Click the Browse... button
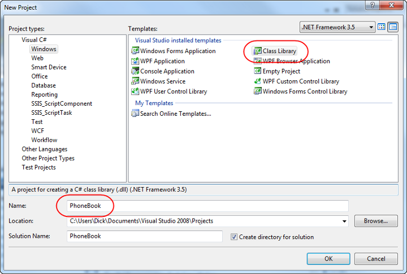Screen dimensions: 407x274 click(376, 221)
